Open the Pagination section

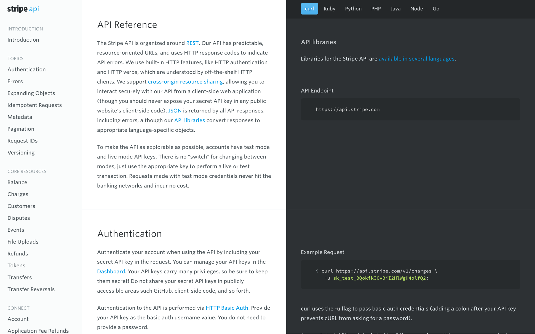[x=21, y=129]
